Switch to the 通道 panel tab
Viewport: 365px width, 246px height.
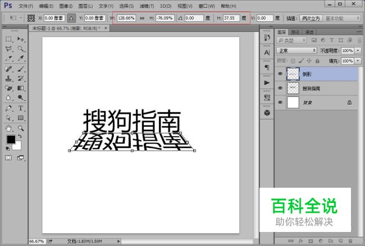point(309,32)
